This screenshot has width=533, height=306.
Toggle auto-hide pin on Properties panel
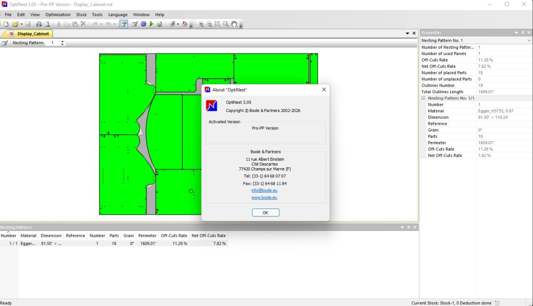point(523,32)
